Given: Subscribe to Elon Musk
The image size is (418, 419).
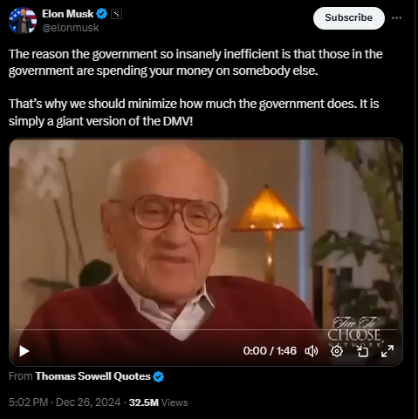Looking at the screenshot, I should click(349, 18).
